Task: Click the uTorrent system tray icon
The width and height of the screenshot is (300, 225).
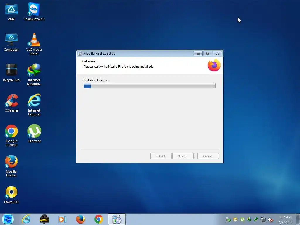Action: (x=242, y=220)
